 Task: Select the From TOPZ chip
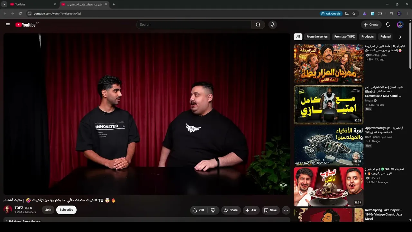(x=344, y=37)
